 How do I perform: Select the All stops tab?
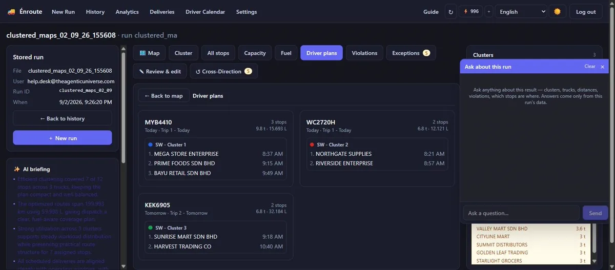tap(218, 53)
